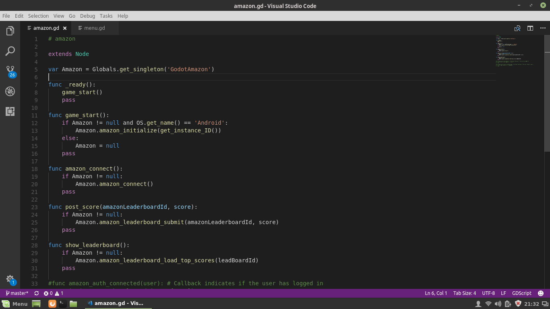
Task: Launch the web browser from the taskbar
Action: pos(52,304)
